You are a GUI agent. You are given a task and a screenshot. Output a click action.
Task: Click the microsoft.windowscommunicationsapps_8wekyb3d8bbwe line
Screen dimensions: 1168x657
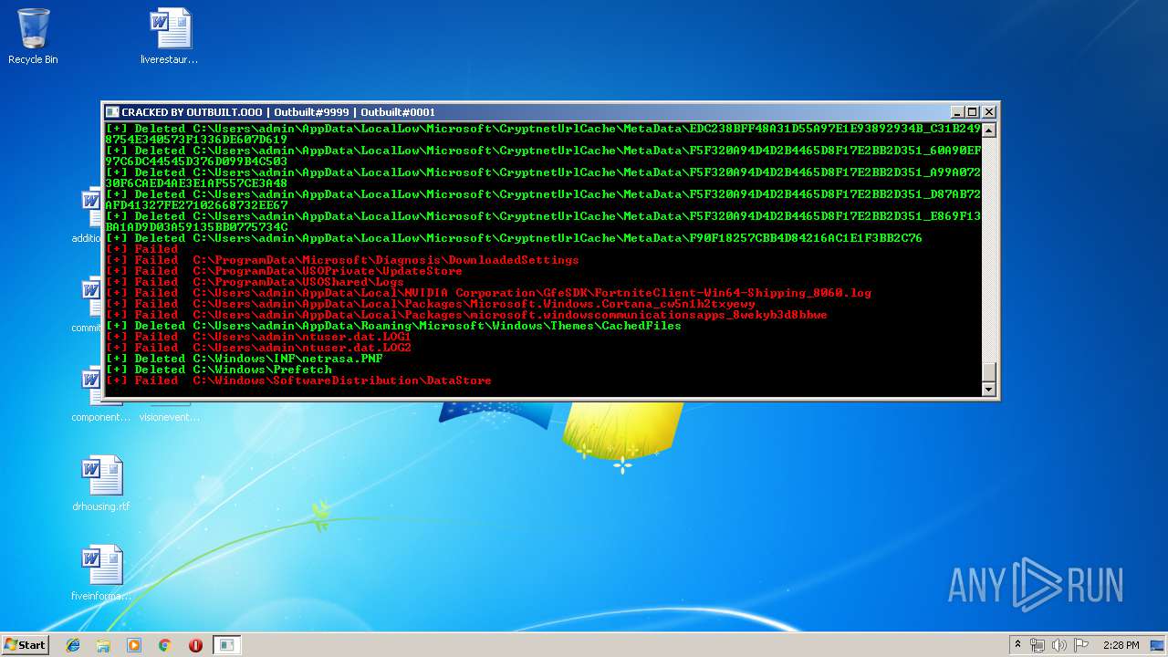coord(466,315)
